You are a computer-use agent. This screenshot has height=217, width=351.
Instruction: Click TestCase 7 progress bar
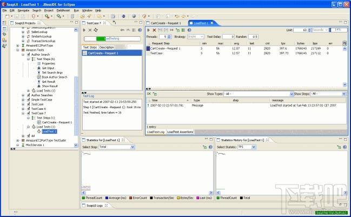(112, 38)
